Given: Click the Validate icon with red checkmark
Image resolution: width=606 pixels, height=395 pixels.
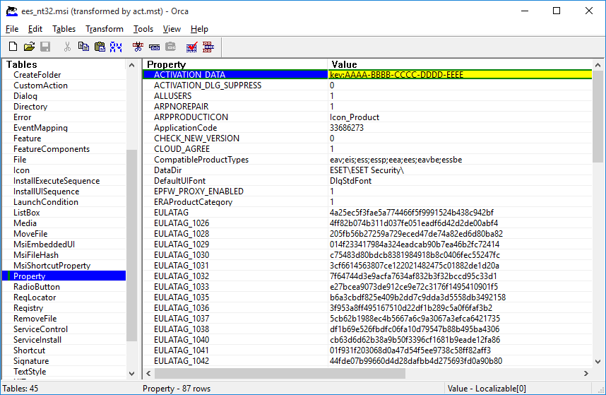Looking at the screenshot, I should (x=191, y=47).
